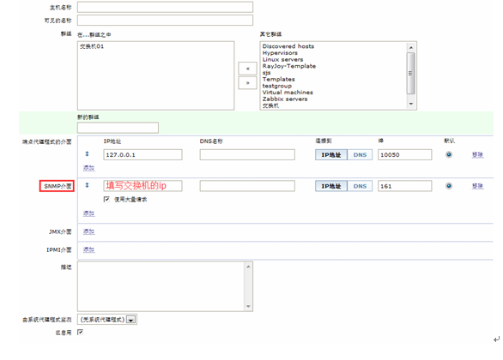Click the agent interface drag handle icon
503x360 pixels.
87,154
